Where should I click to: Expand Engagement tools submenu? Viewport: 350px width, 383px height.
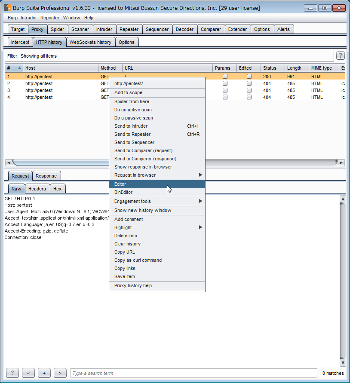pos(200,201)
